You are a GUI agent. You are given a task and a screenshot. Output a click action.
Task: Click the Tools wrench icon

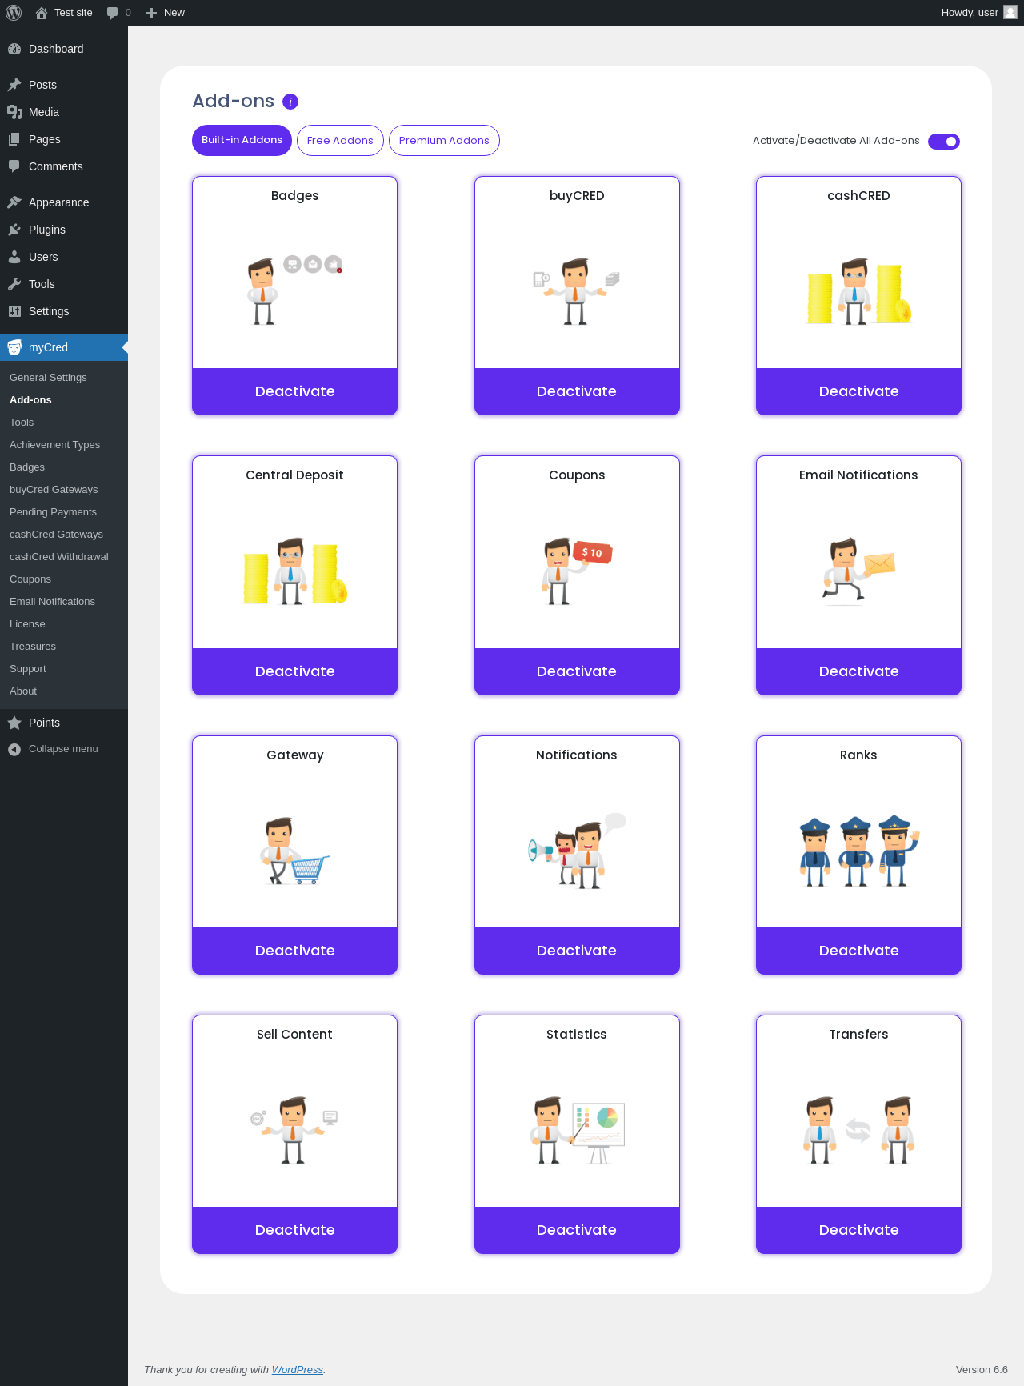[x=14, y=284]
